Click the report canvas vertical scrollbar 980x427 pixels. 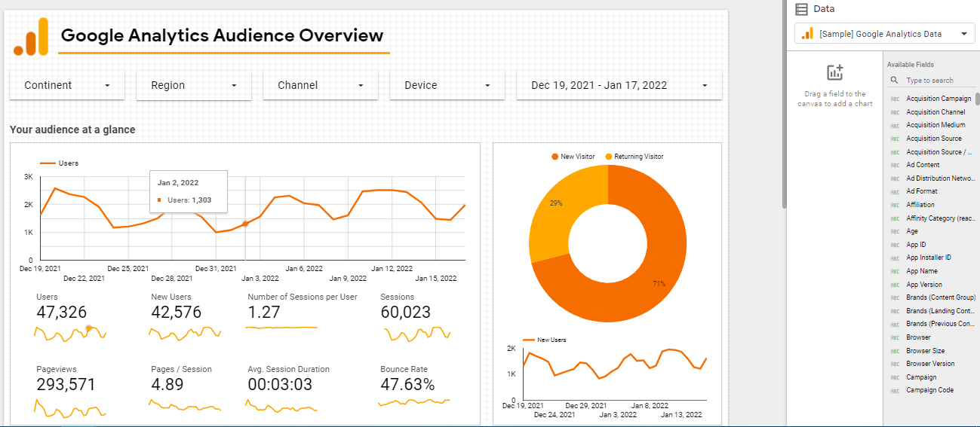785,104
